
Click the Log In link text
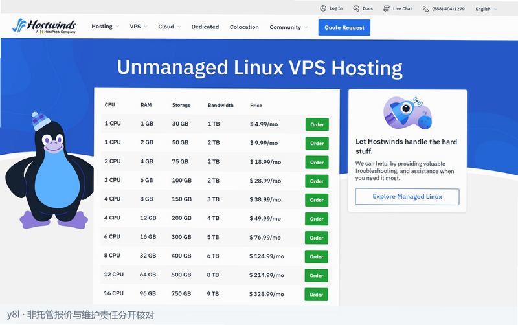pyautogui.click(x=336, y=8)
